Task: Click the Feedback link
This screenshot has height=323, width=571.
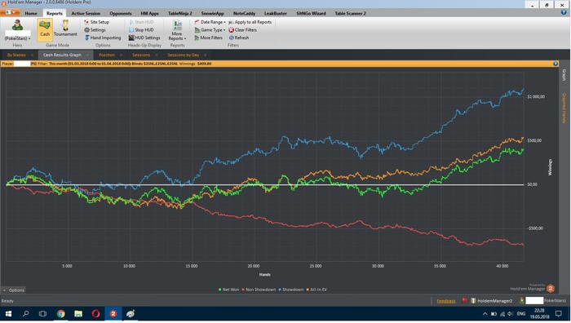Action: tap(446, 301)
